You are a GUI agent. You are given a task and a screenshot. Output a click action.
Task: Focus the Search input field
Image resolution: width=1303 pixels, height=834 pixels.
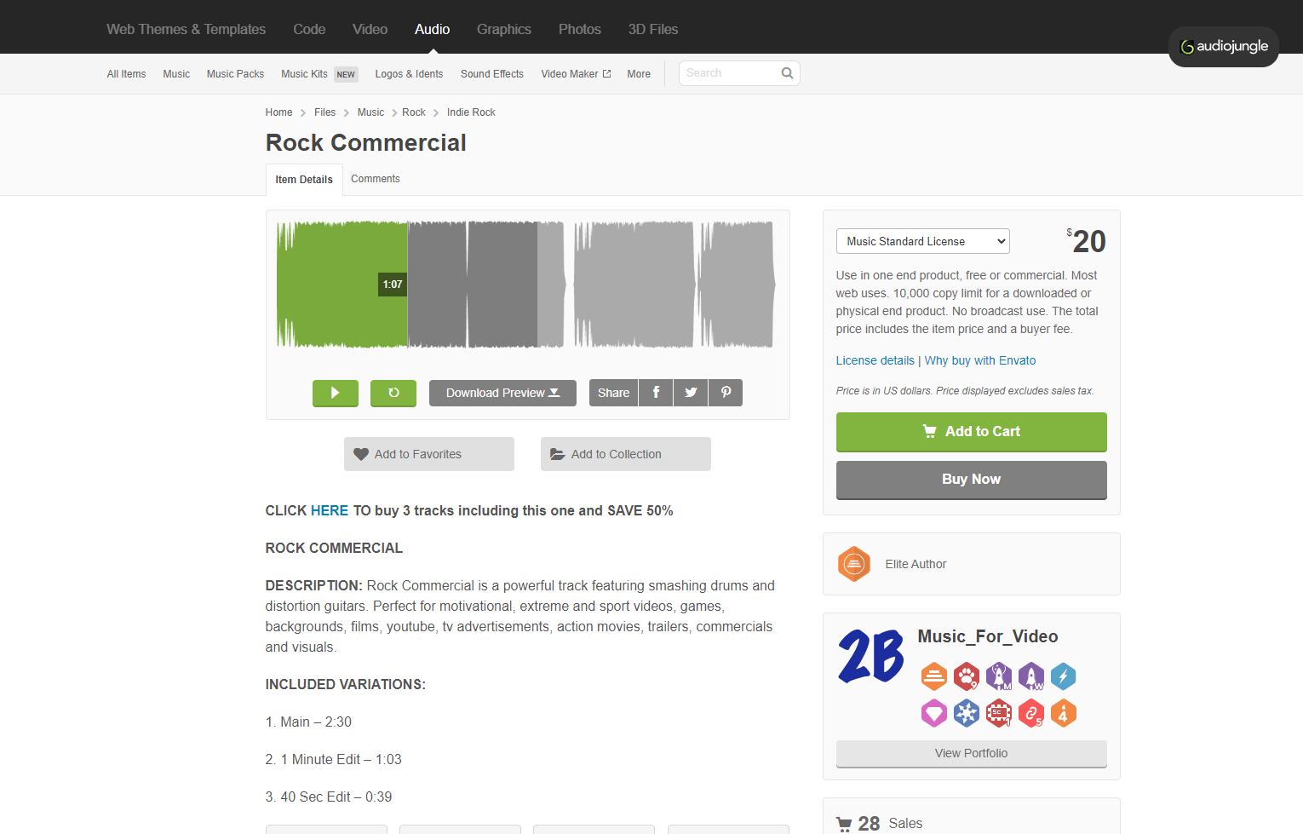[x=730, y=73]
